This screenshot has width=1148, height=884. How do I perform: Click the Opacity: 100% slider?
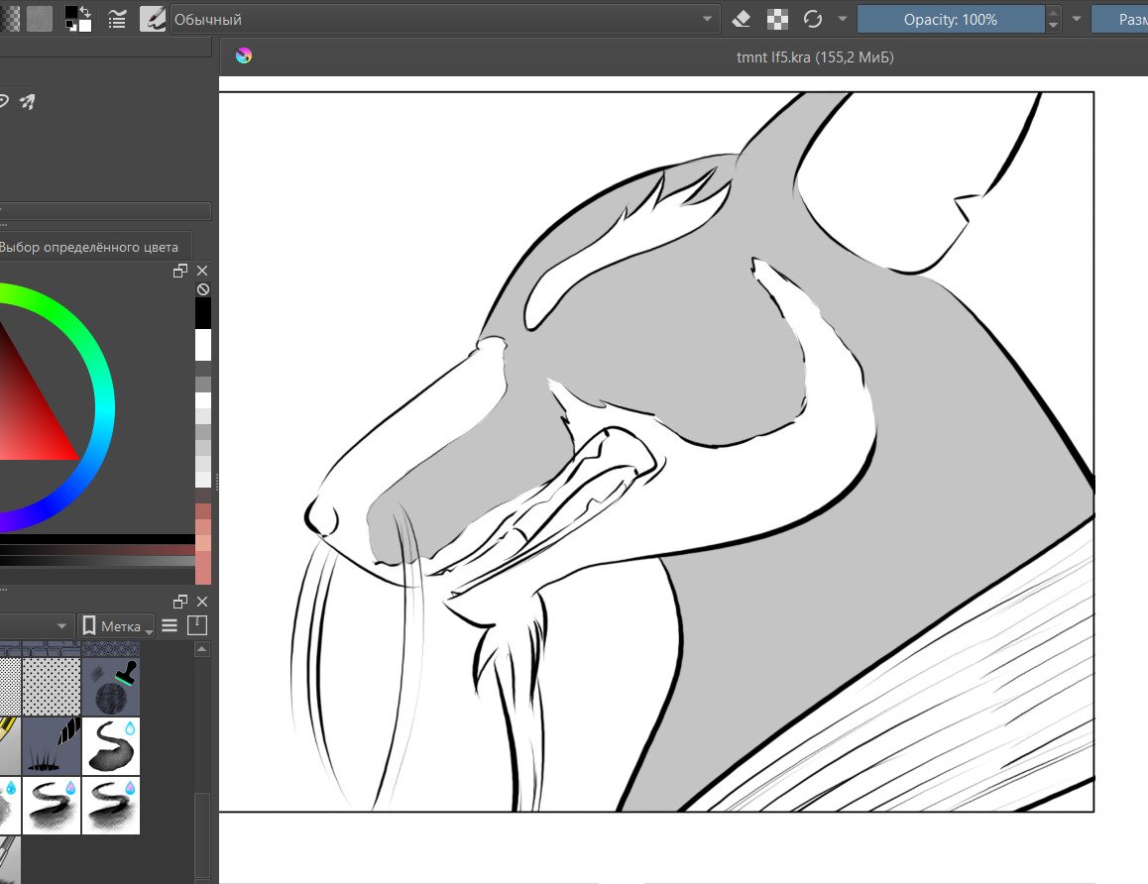[951, 19]
